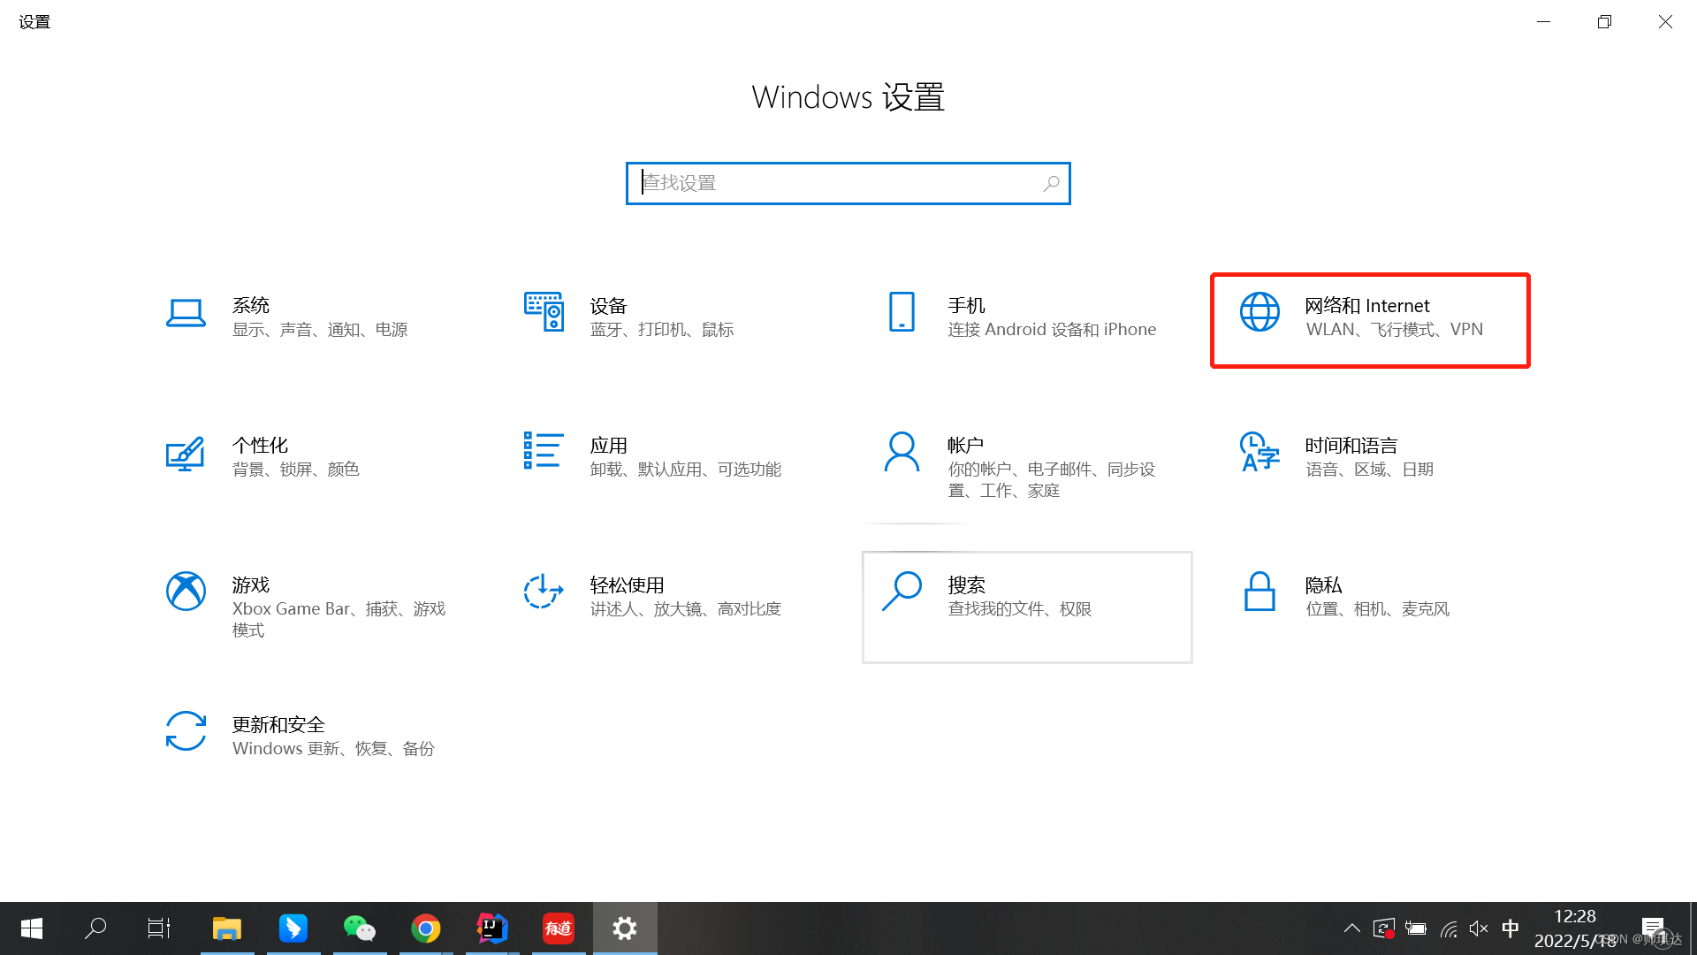Image resolution: width=1697 pixels, height=955 pixels.
Task: Click the Apps (应用) list icon
Action: [544, 451]
